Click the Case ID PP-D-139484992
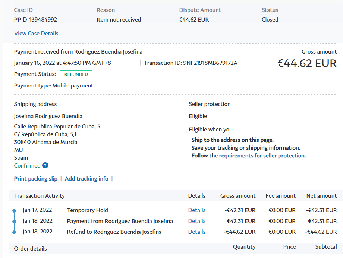This screenshot has width=343, height=258. (35, 20)
